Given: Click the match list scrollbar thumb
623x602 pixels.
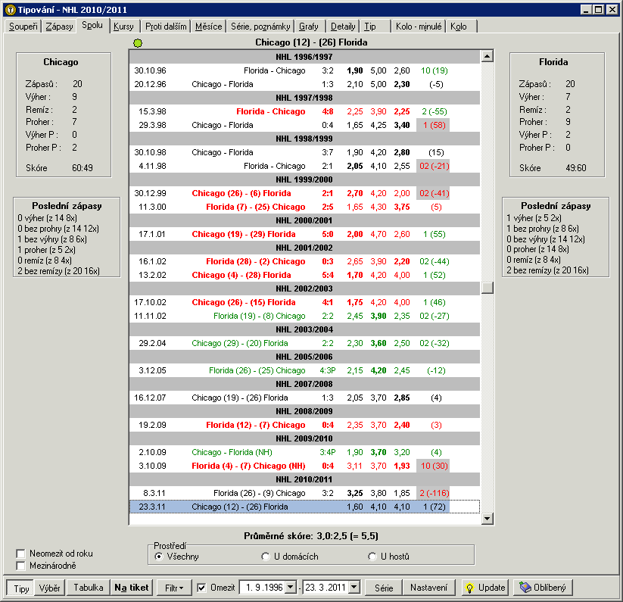Looking at the screenshot, I should pyautogui.click(x=487, y=288).
